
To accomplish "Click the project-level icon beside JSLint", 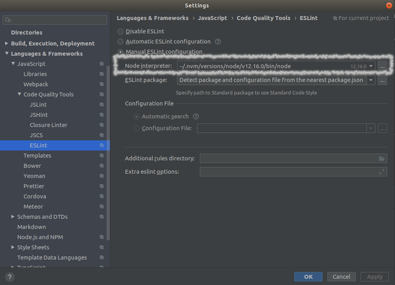I will [x=102, y=105].
